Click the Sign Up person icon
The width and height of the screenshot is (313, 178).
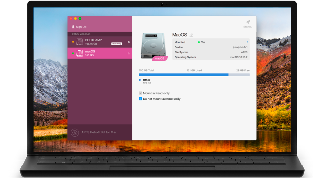73,27
